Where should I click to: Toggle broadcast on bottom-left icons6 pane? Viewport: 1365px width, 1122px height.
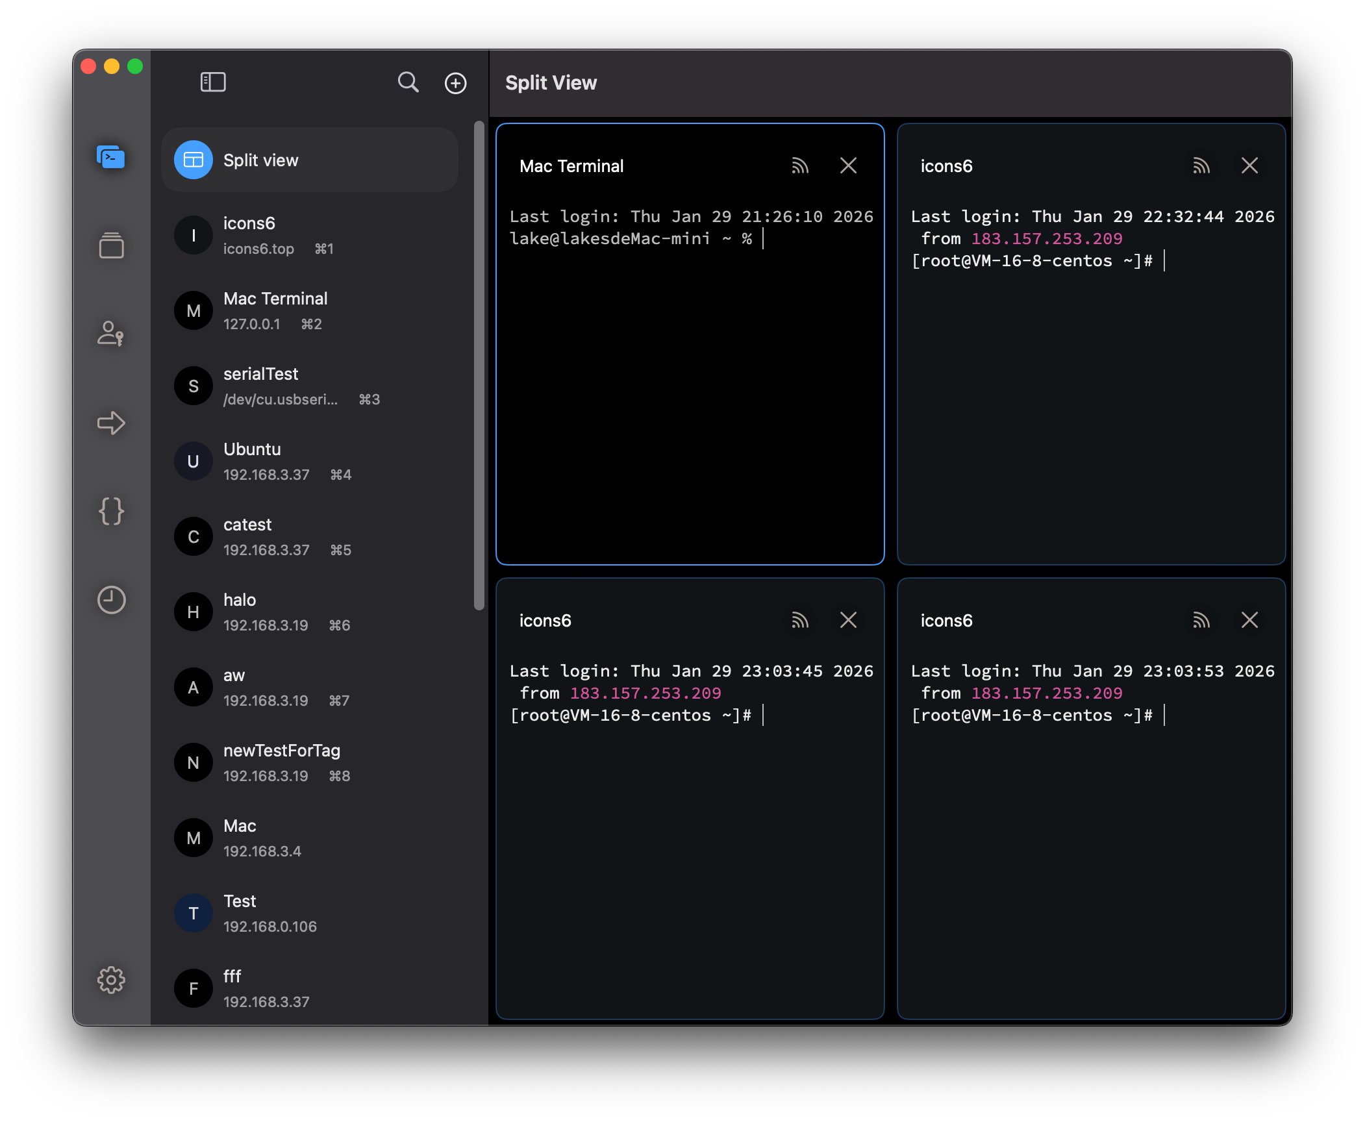[x=800, y=621]
